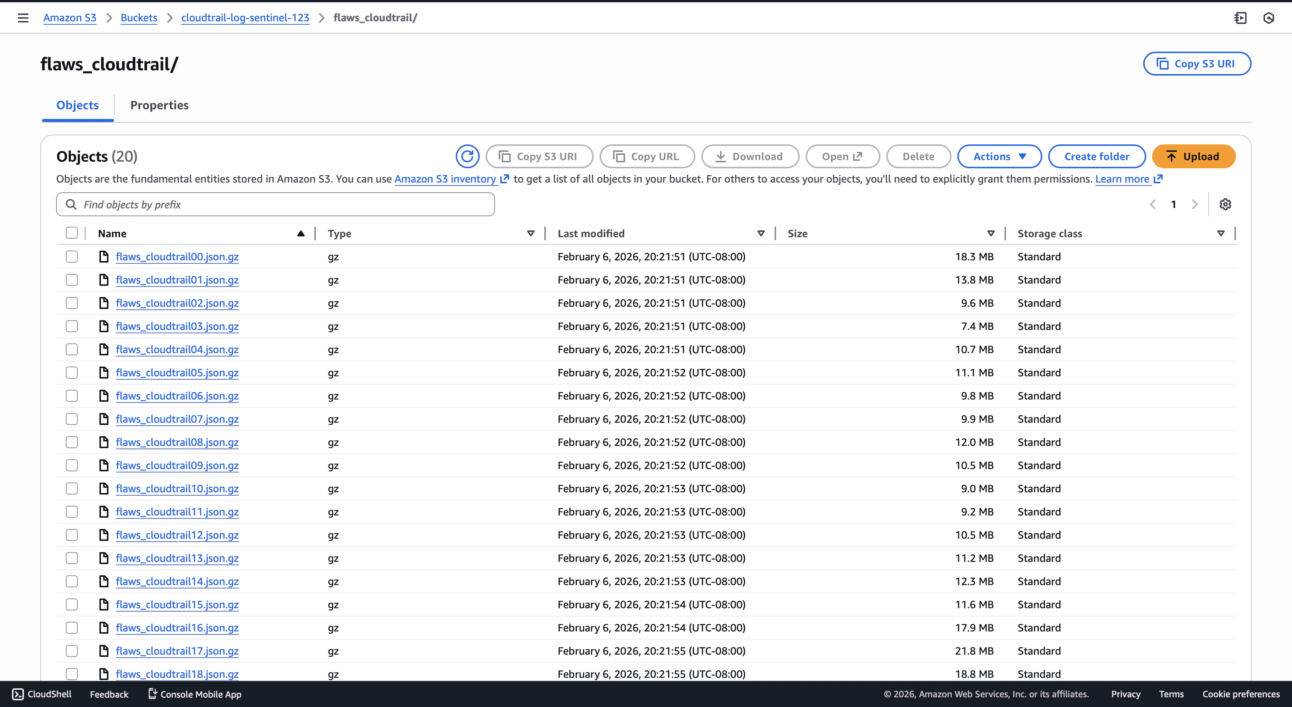Click the hexagon service icon in the top bar
Viewport: 1292px width, 707px height.
[x=1270, y=18]
